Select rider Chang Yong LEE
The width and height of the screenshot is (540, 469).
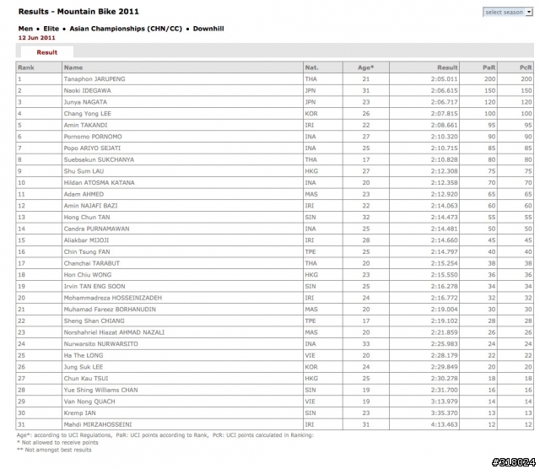click(88, 114)
